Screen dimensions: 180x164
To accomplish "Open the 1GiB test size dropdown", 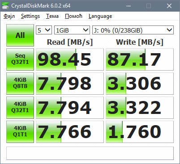I will 72,30.
